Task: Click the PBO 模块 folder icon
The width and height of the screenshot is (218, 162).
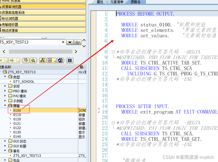Action: (x=10, y=91)
